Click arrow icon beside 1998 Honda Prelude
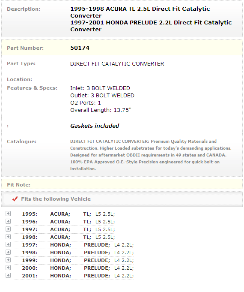244x292 pixels. point(8,252)
